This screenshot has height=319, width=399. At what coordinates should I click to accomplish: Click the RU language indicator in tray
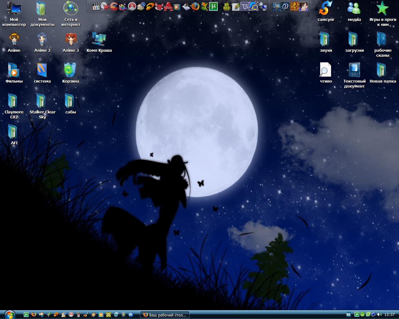click(x=349, y=315)
